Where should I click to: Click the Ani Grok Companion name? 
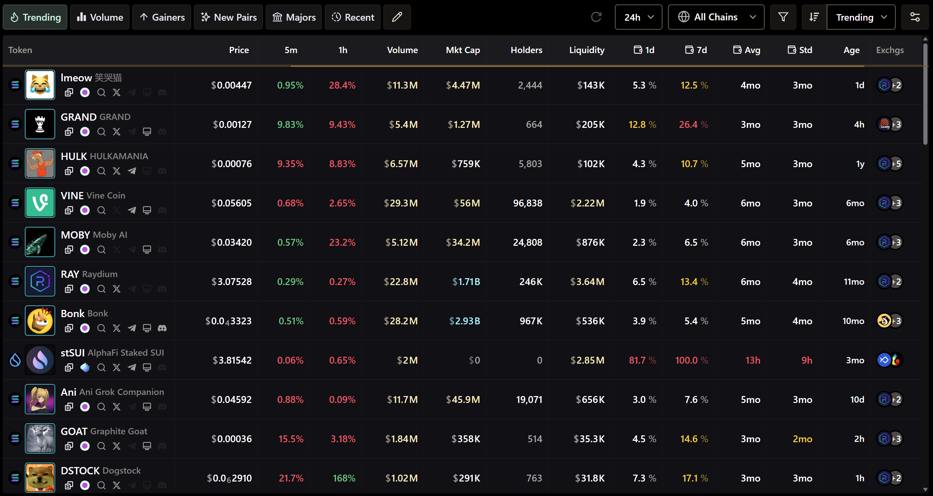tap(122, 392)
